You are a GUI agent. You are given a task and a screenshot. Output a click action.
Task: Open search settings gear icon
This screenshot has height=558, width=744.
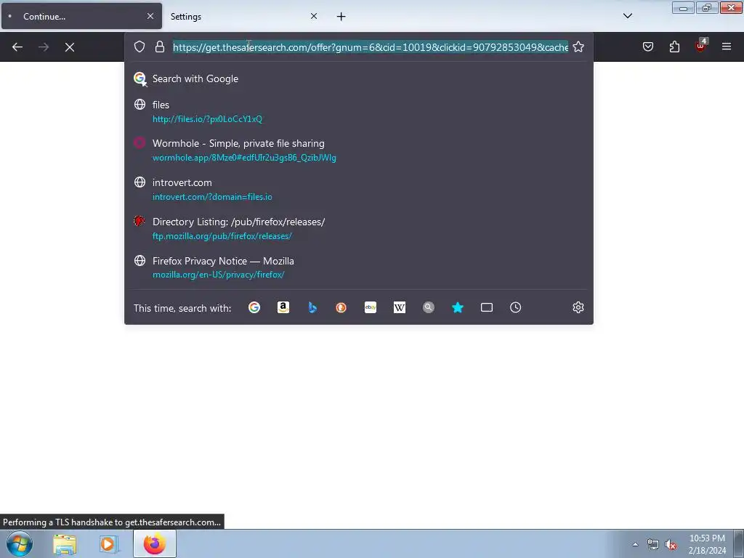click(x=578, y=307)
